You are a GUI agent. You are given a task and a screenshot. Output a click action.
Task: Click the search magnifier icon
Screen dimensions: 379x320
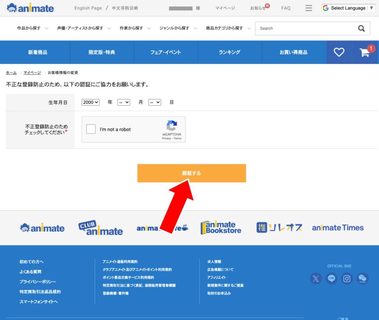click(361, 29)
